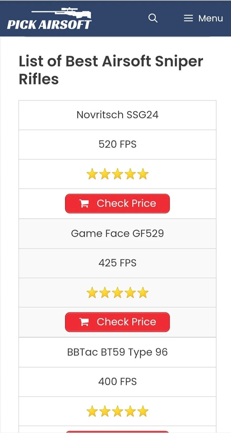Click the Pick Airsoft logo

tap(49, 19)
